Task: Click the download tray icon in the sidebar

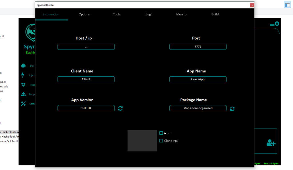Action: click(23, 94)
